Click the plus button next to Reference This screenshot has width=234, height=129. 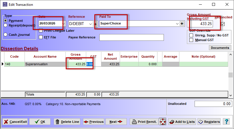pos(95,24)
